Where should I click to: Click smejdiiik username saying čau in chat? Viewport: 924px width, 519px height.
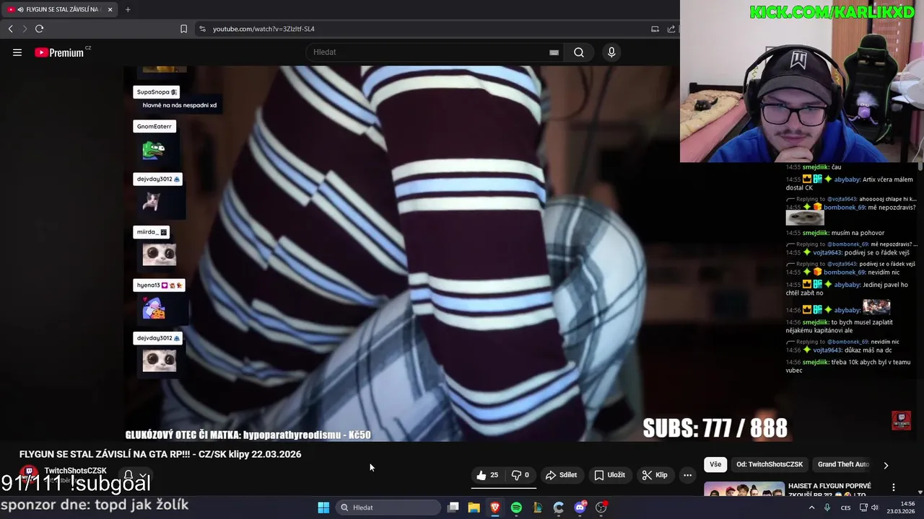click(816, 167)
